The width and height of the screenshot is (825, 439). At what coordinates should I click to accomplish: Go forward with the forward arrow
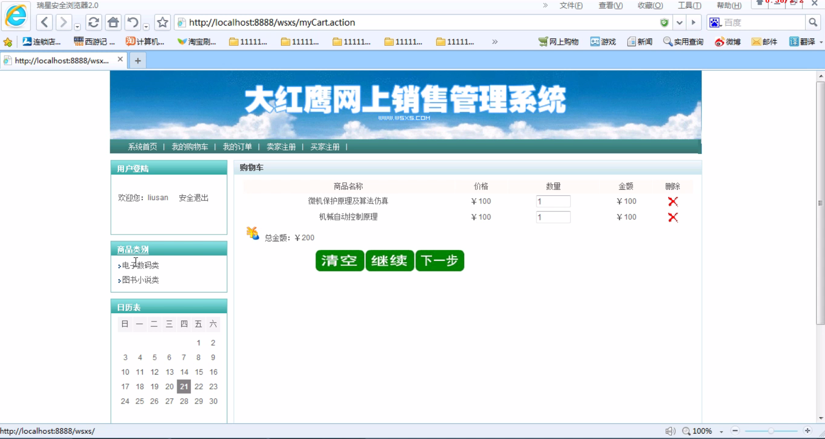63,22
